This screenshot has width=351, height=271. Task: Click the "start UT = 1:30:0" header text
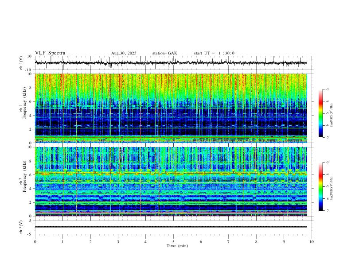pyautogui.click(x=214, y=53)
